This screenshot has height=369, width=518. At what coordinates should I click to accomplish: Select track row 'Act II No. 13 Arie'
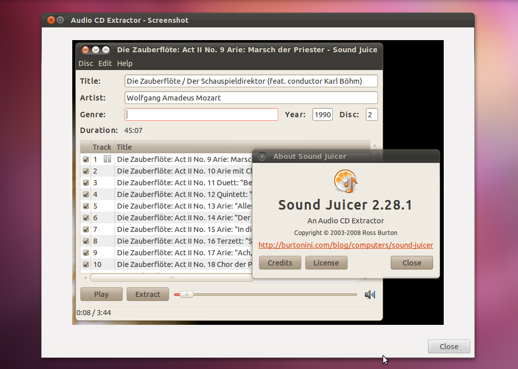pyautogui.click(x=166, y=206)
